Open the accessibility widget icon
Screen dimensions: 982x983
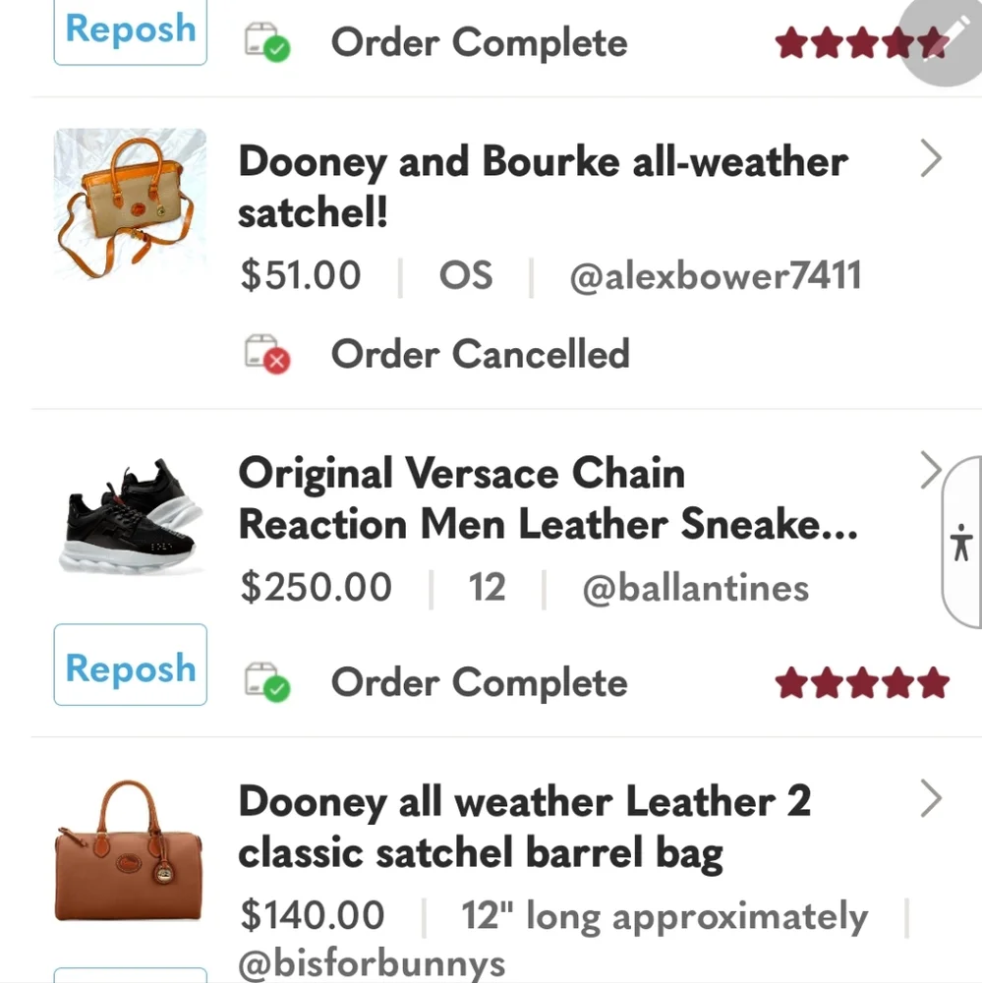coord(962,543)
